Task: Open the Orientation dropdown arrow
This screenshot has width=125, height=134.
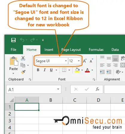Action: (x=123, y=72)
